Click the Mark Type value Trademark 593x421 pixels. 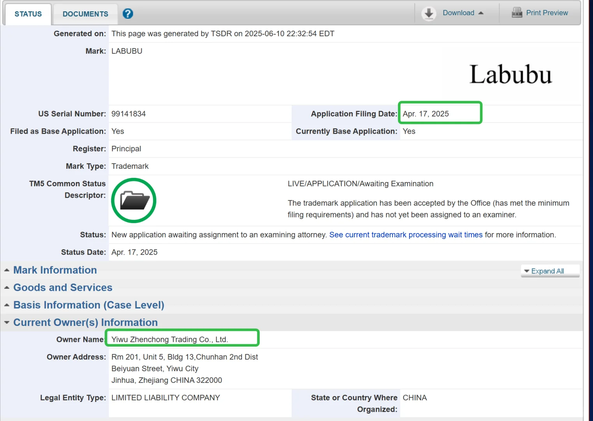pyautogui.click(x=130, y=166)
